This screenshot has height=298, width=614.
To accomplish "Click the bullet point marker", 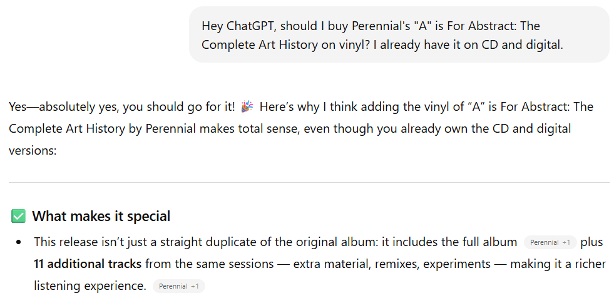I will [x=19, y=242].
